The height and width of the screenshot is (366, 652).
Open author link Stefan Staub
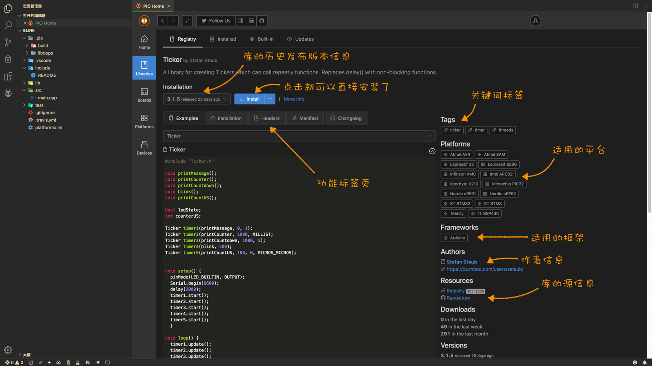point(462,262)
